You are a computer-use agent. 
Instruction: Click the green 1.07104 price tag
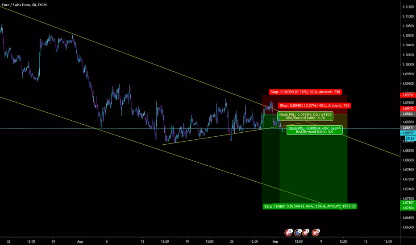(x=408, y=208)
